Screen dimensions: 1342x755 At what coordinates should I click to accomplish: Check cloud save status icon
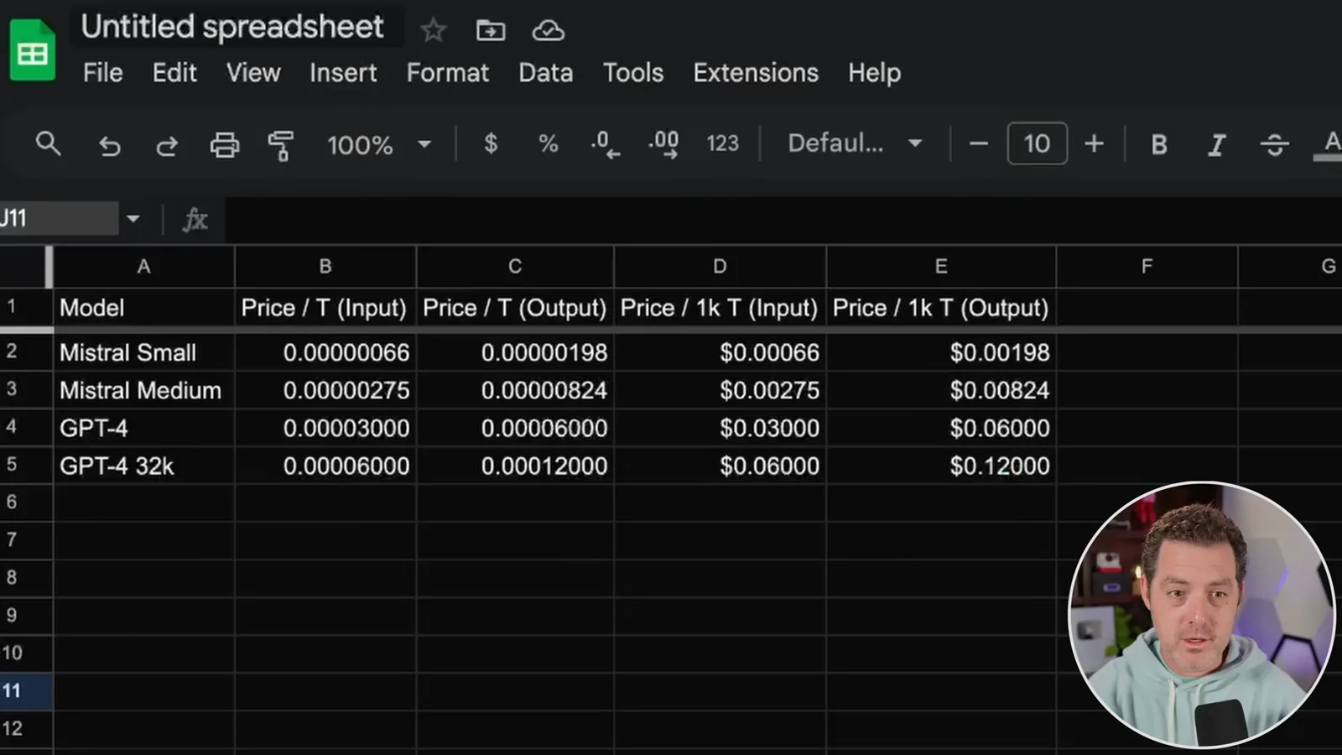(548, 31)
